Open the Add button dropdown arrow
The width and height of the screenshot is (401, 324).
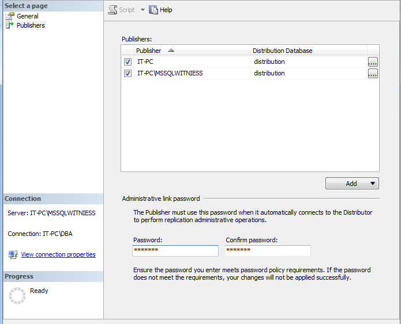[x=373, y=184]
